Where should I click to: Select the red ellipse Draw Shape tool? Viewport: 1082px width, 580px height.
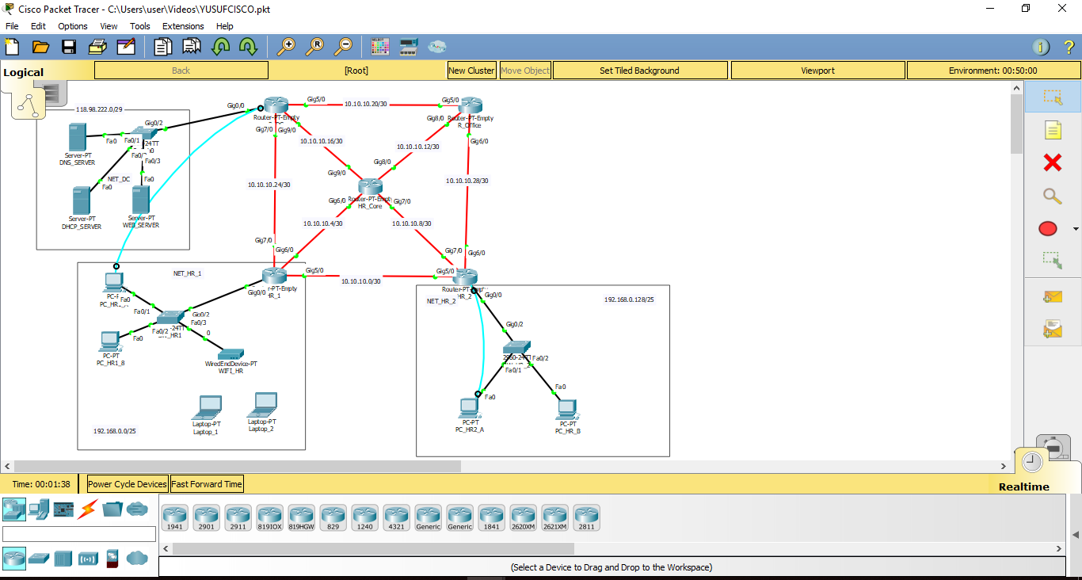tap(1047, 228)
